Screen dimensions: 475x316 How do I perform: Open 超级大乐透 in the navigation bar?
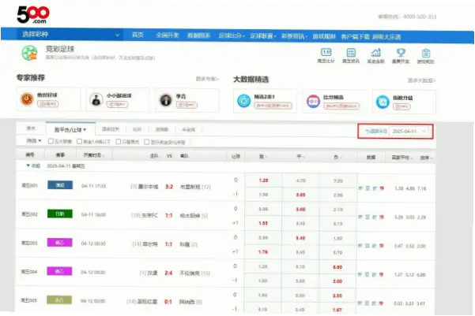click(386, 37)
